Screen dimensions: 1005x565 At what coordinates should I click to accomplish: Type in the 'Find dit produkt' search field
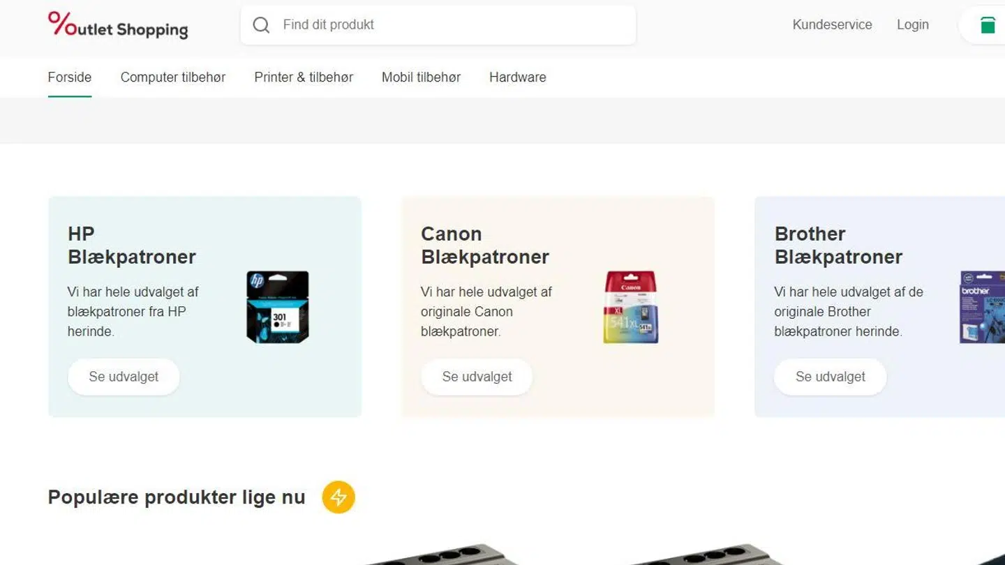tap(454, 25)
